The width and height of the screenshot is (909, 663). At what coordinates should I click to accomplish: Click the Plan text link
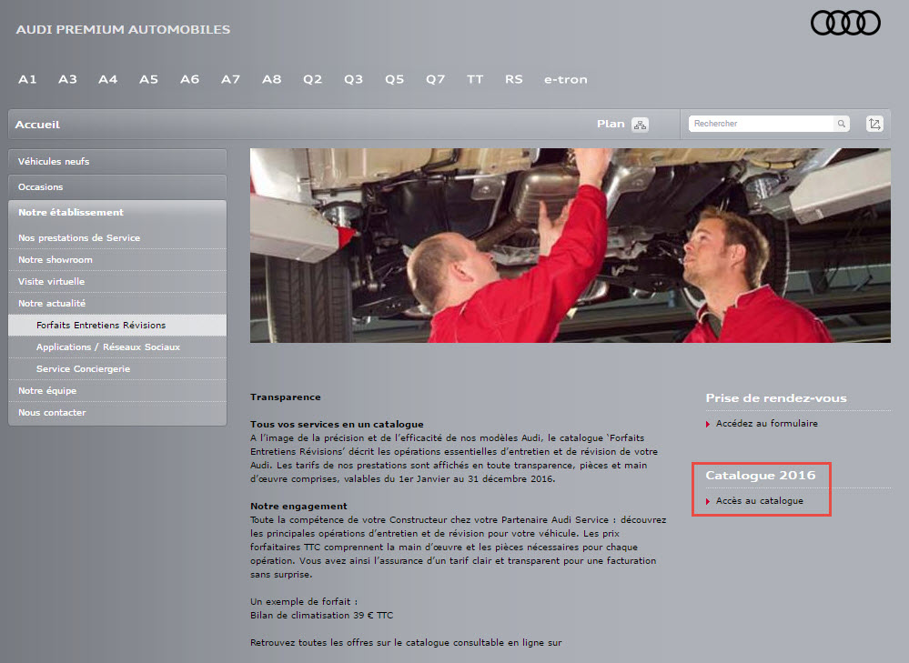pyautogui.click(x=611, y=124)
